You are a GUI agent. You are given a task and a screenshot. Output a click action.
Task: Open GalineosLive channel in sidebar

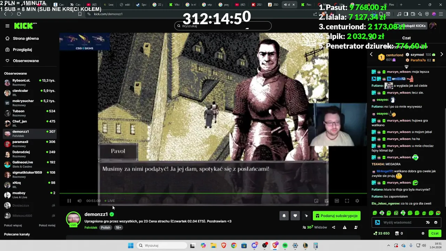click(30, 164)
